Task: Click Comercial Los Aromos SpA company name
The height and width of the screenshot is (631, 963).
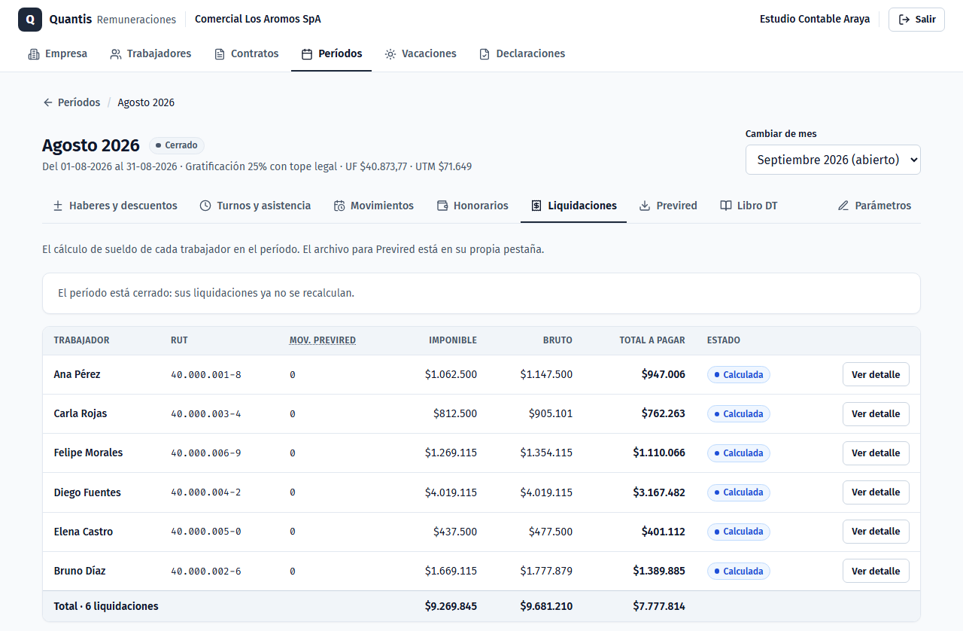Action: point(257,20)
